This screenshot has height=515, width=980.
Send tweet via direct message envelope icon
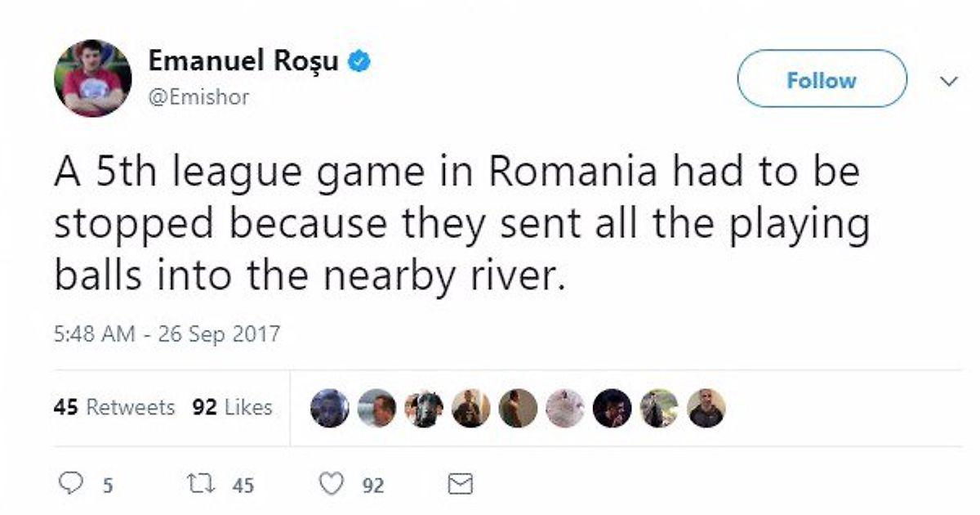(461, 485)
